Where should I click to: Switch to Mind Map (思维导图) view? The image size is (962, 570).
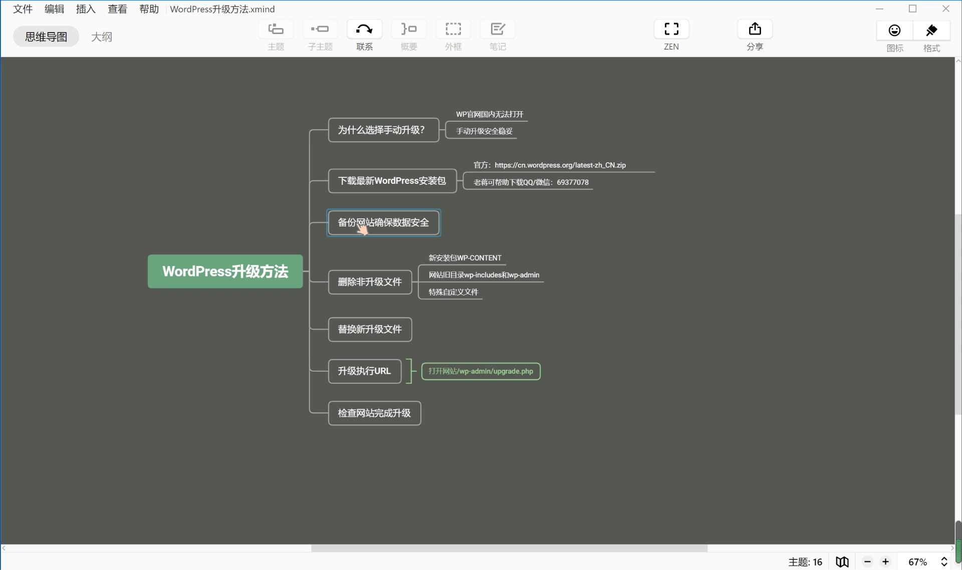(46, 37)
